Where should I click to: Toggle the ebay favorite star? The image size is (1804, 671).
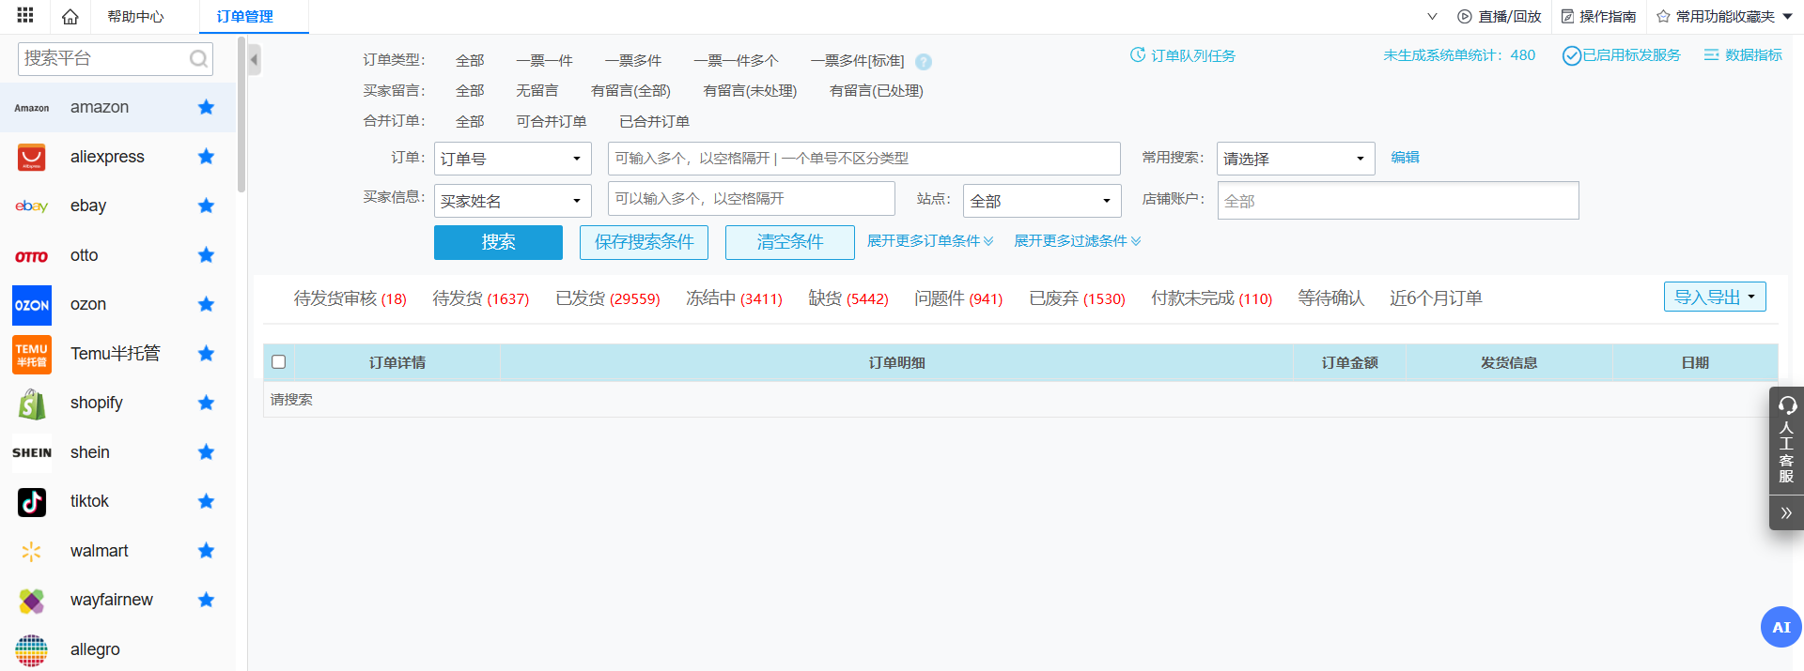[206, 206]
